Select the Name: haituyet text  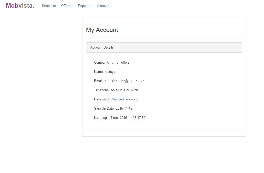click(105, 72)
